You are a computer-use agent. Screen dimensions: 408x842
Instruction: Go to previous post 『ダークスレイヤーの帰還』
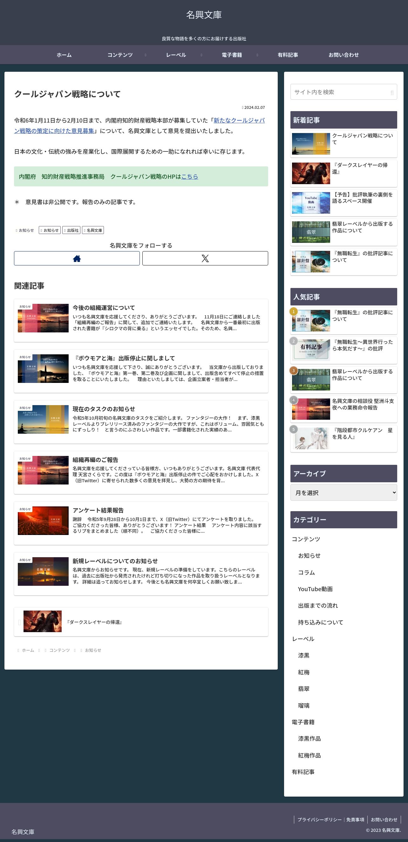(141, 622)
